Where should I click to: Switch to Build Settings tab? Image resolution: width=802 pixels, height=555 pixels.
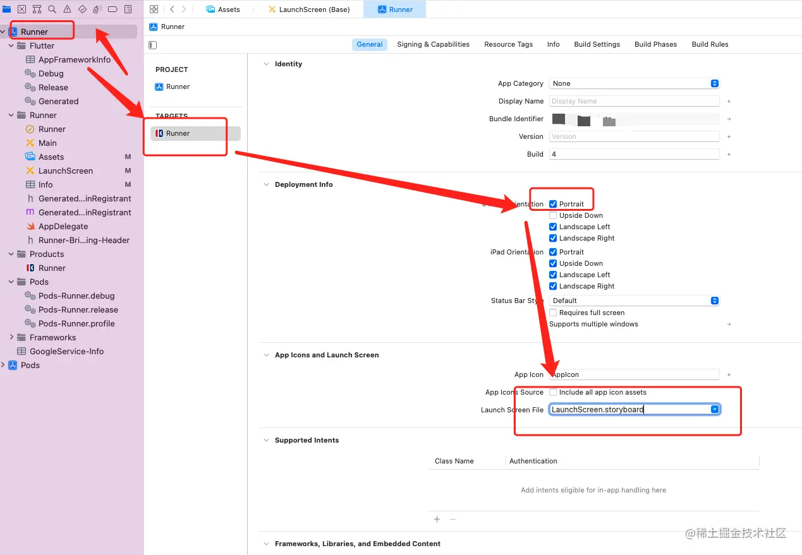pos(597,44)
